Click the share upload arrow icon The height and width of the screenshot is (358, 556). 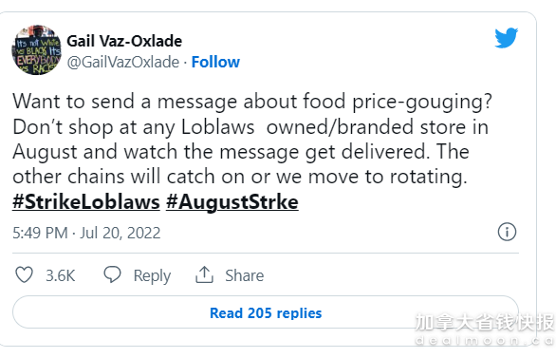[x=204, y=275]
